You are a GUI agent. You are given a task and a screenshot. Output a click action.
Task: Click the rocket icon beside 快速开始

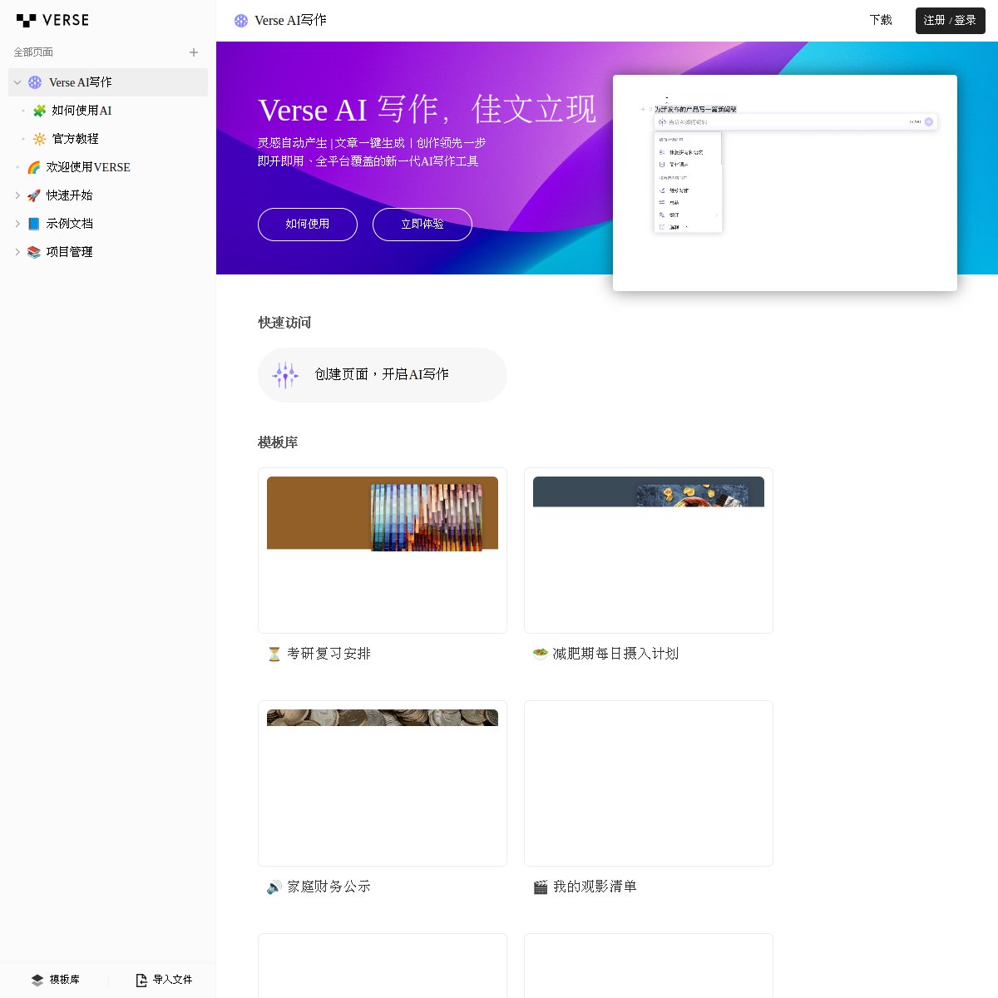point(34,195)
